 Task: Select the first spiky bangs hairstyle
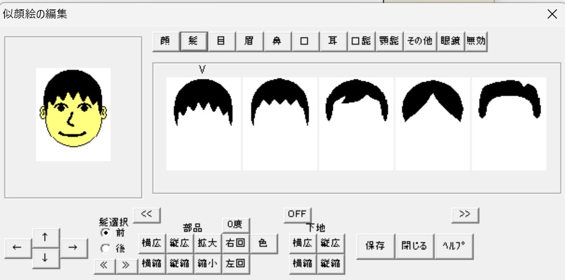[x=203, y=123]
